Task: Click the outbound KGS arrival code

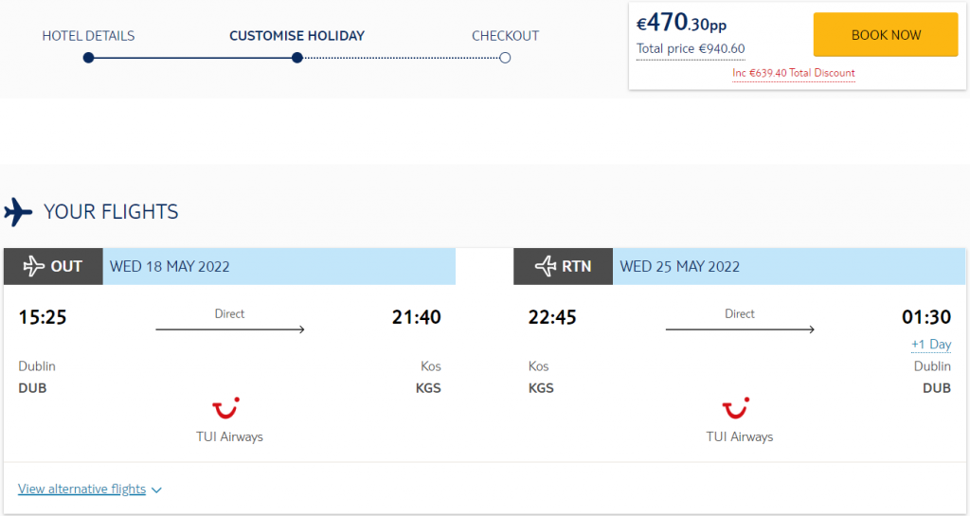Action: [428, 388]
